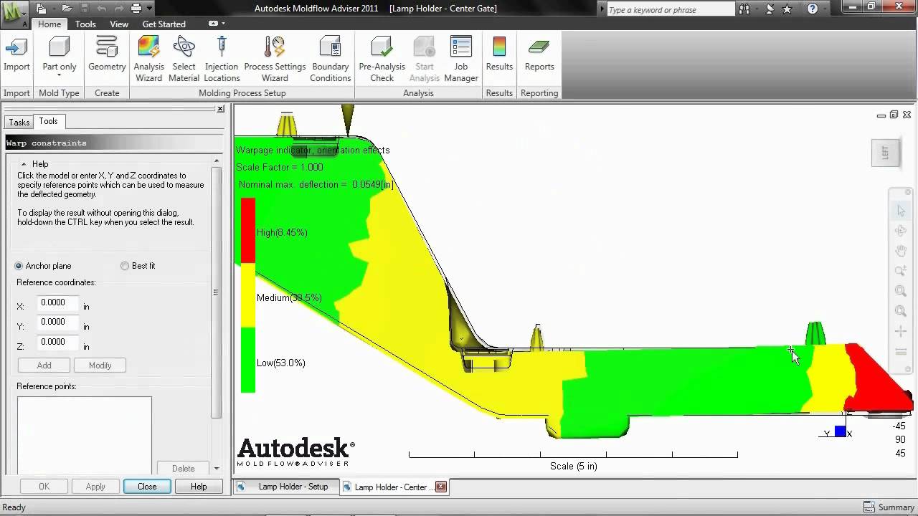
Task: Click the Modify button
Action: coord(100,365)
